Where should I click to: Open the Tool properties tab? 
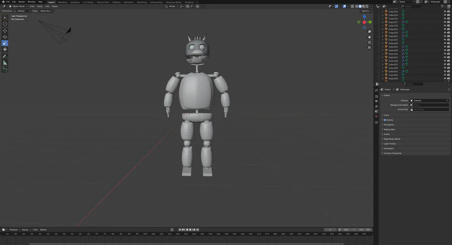377,90
